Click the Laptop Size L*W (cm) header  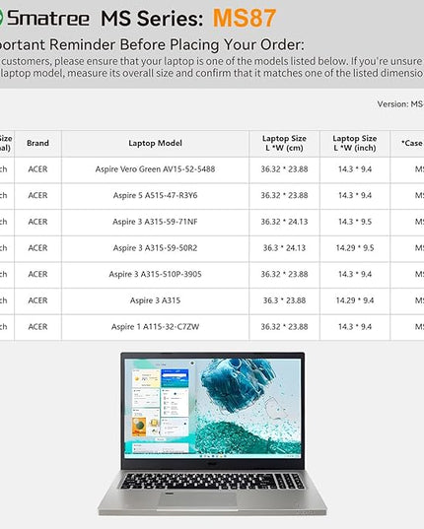pyautogui.click(x=284, y=144)
